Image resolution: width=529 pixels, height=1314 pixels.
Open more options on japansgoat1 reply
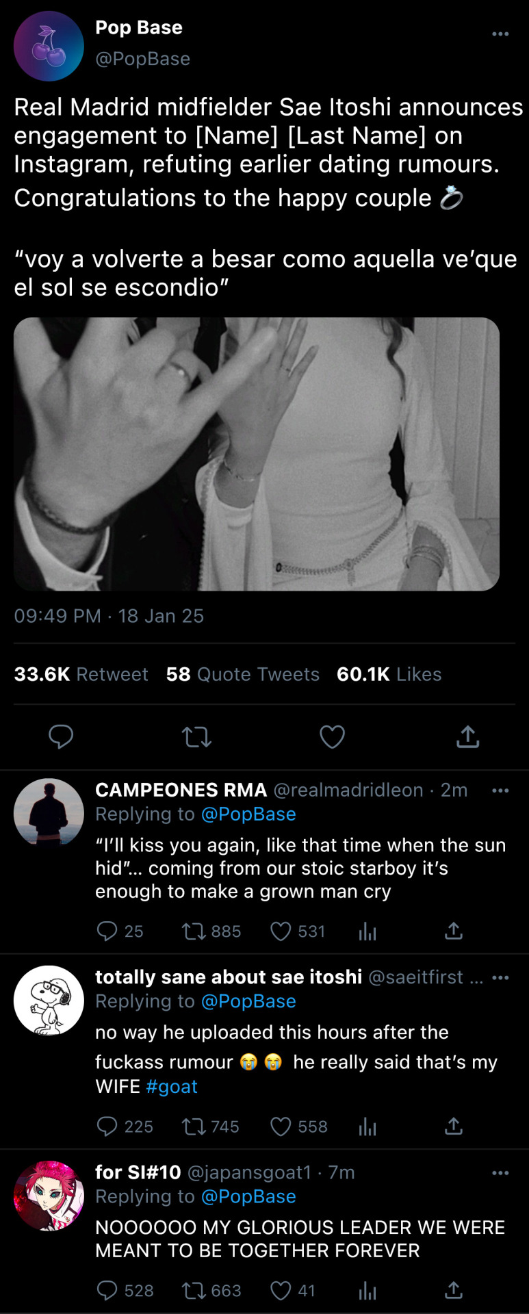[500, 1173]
